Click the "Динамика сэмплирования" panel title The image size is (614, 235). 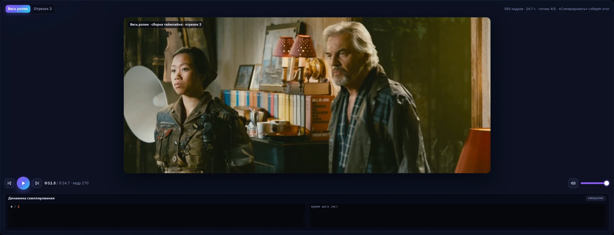click(x=31, y=198)
